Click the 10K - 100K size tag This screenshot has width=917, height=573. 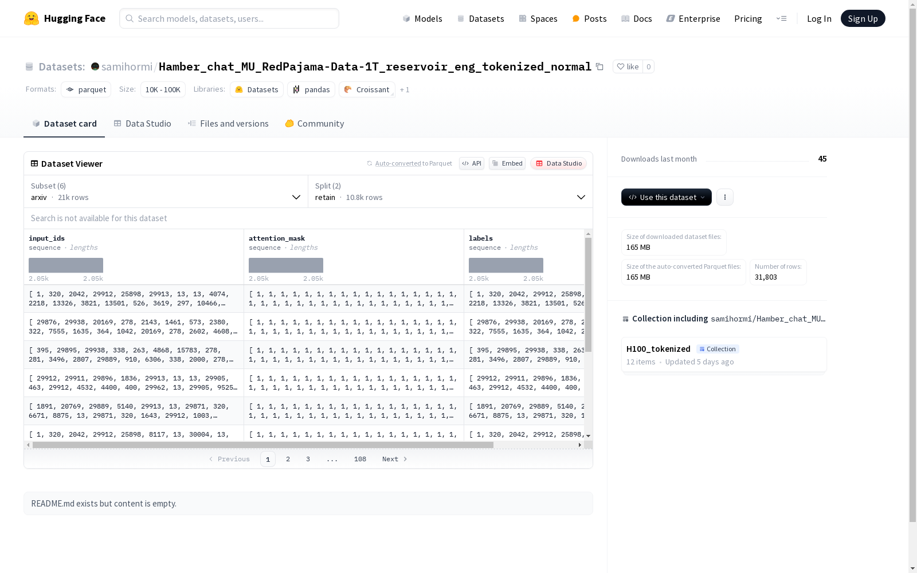163,89
